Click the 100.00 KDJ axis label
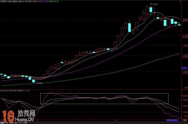 point(185,96)
